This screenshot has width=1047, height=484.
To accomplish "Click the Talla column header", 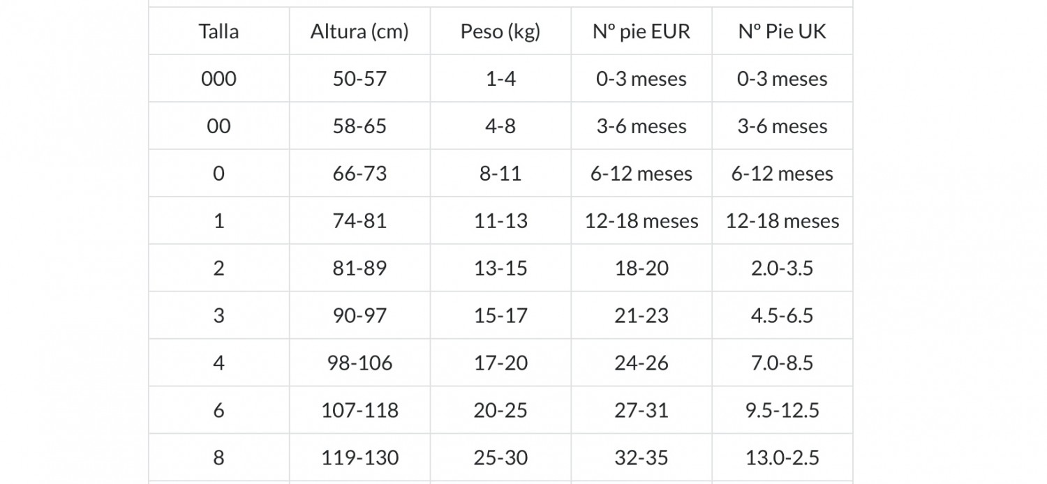I will click(218, 31).
